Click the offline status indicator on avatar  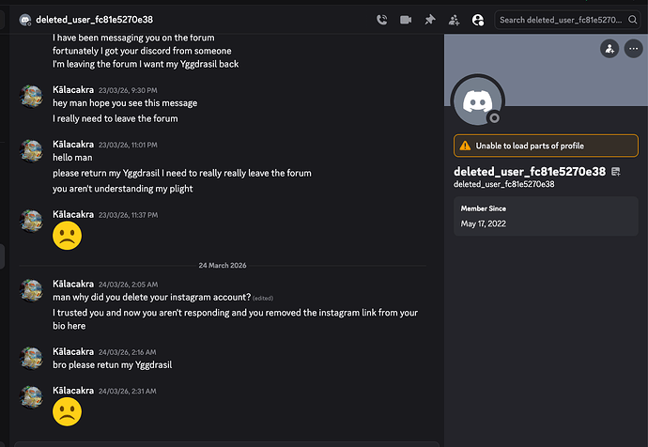point(493,117)
